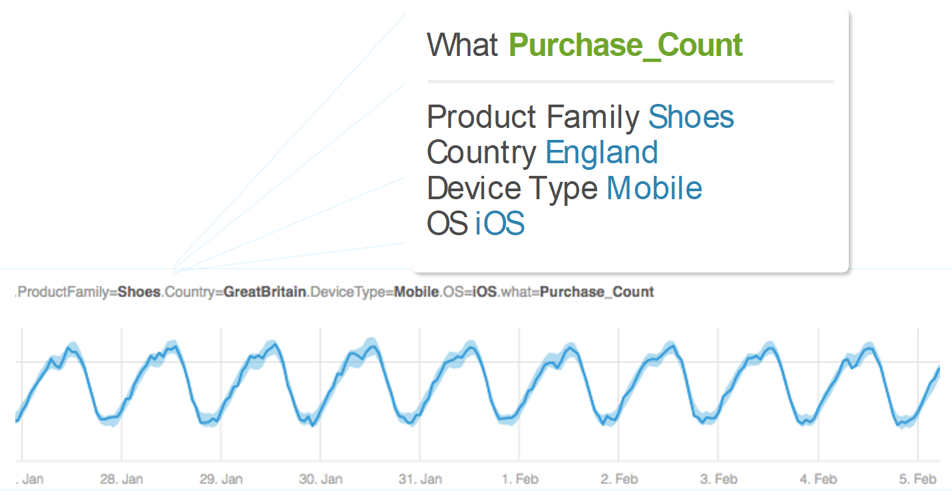Click the 31. Jan axis label
952x495 pixels.
[x=421, y=479]
